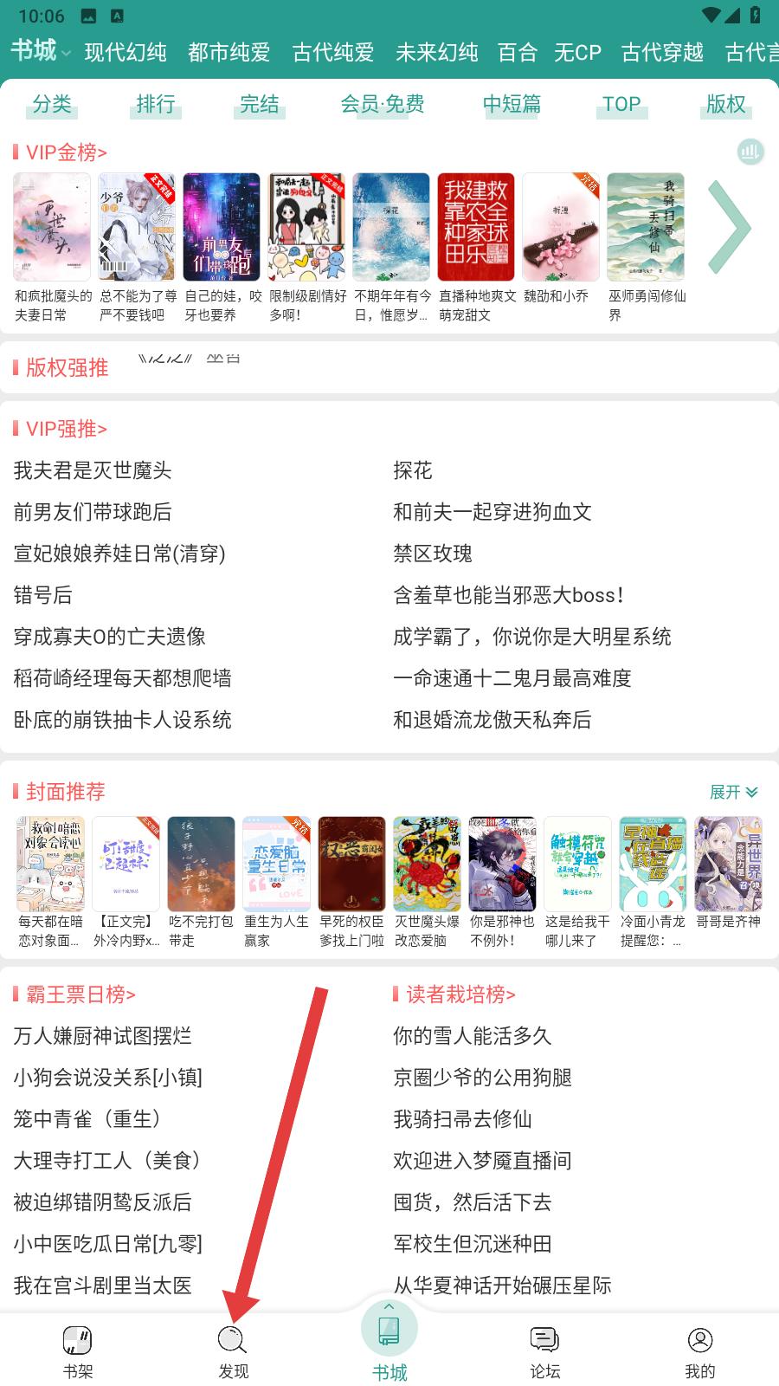Tap the 发现 magnifier icon
The image size is (779, 1386).
click(233, 1340)
